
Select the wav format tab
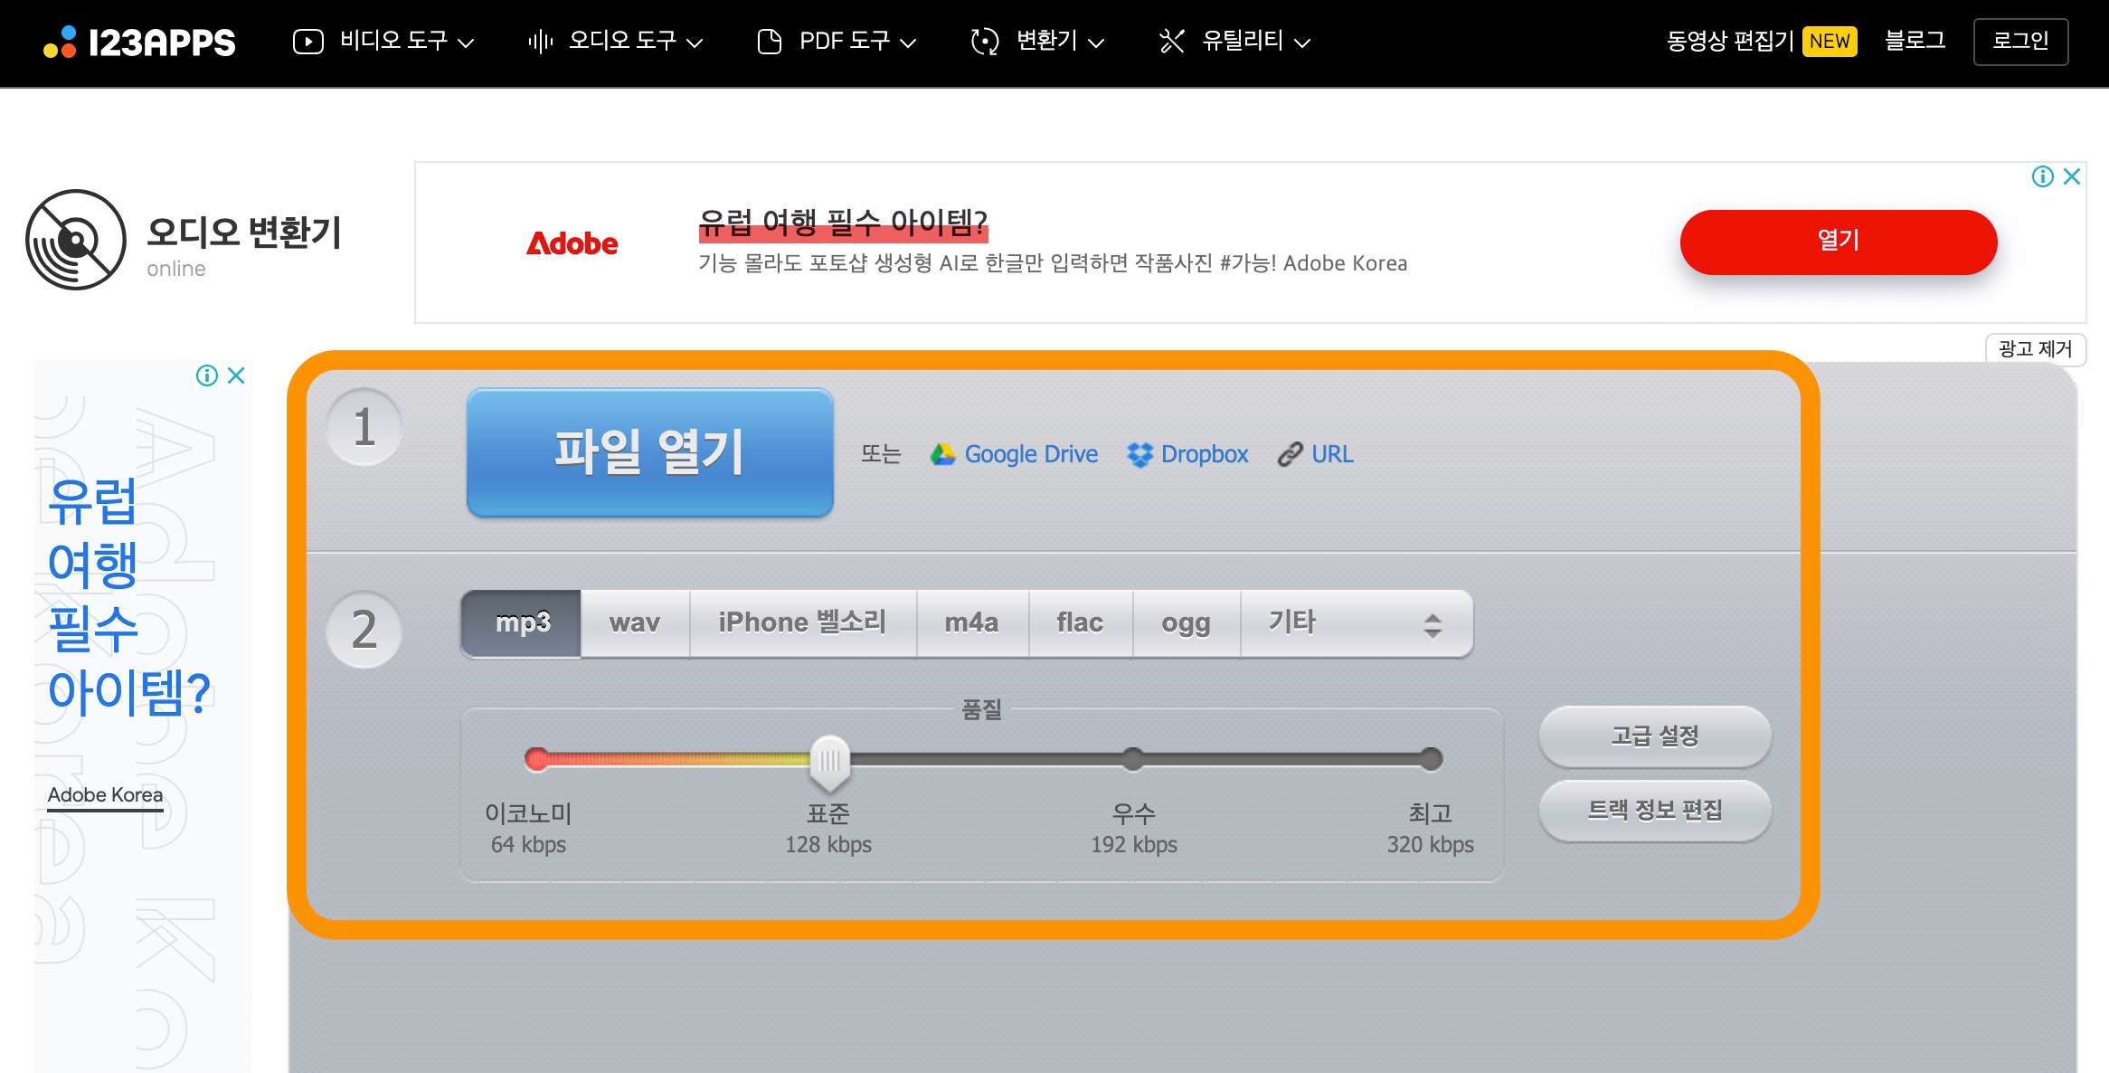click(x=635, y=623)
